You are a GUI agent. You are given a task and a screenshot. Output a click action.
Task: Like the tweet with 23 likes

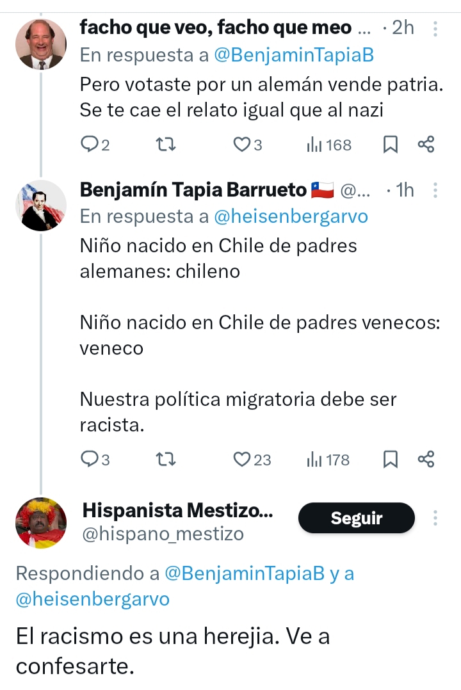pyautogui.click(x=243, y=459)
